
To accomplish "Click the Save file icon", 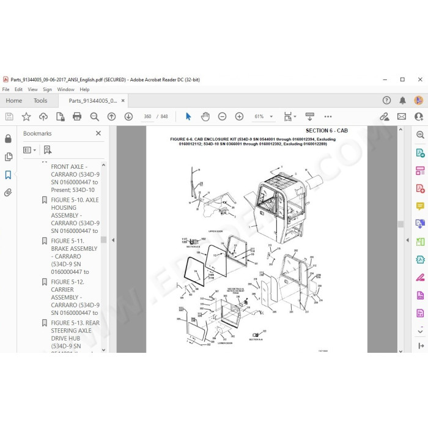I will 9,117.
